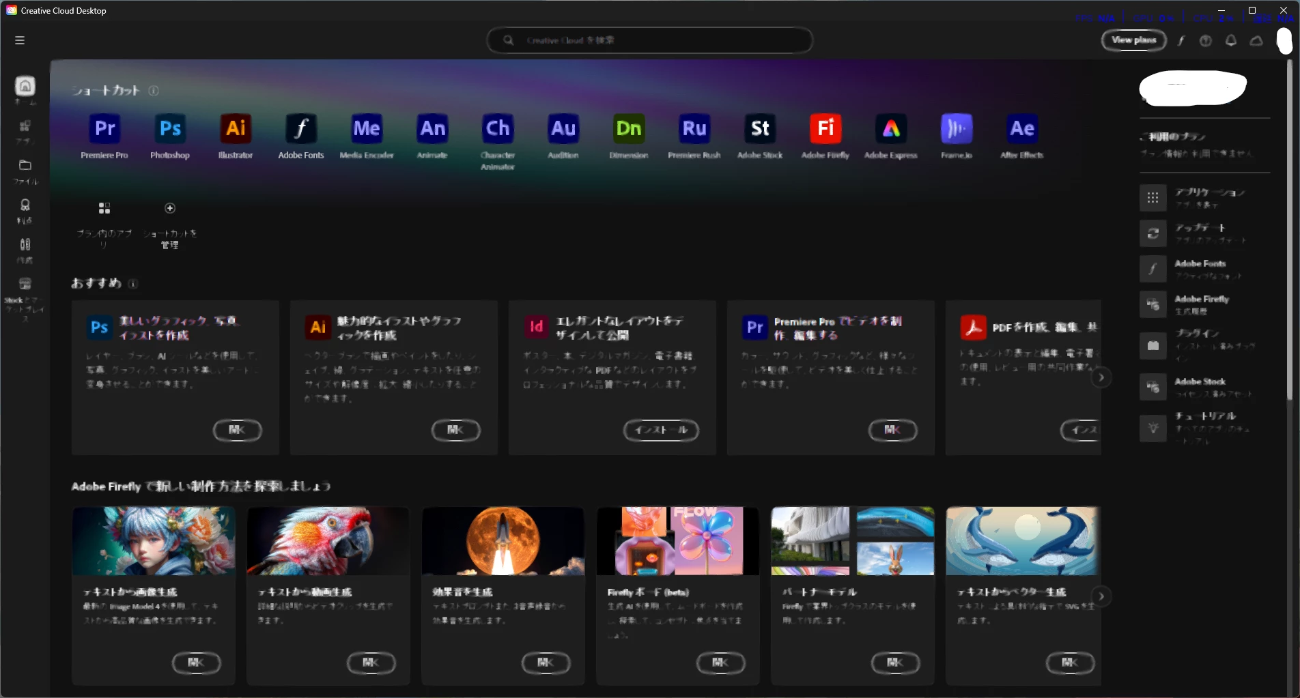The height and width of the screenshot is (698, 1300).
Task: Launch Photoshop shortcut
Action: point(170,128)
